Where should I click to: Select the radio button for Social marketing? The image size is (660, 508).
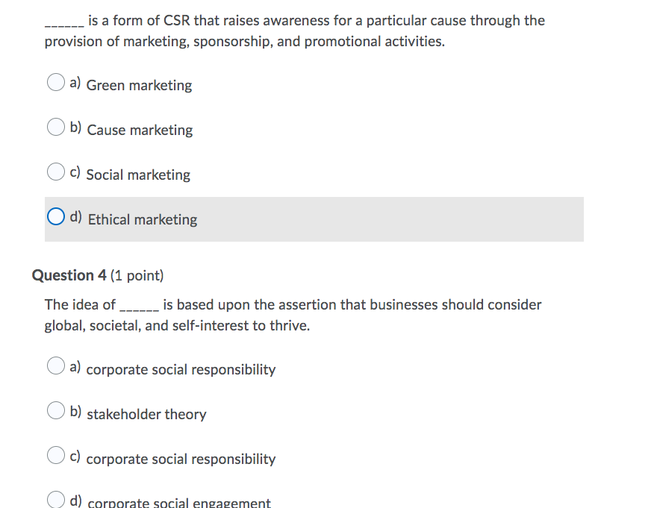click(x=55, y=172)
